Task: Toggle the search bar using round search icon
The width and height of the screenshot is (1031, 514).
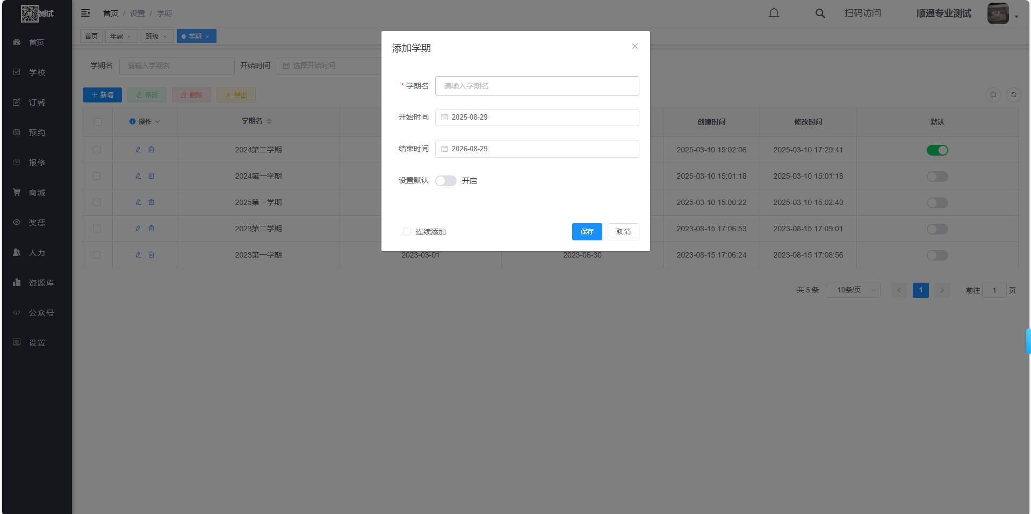Action: pyautogui.click(x=993, y=95)
